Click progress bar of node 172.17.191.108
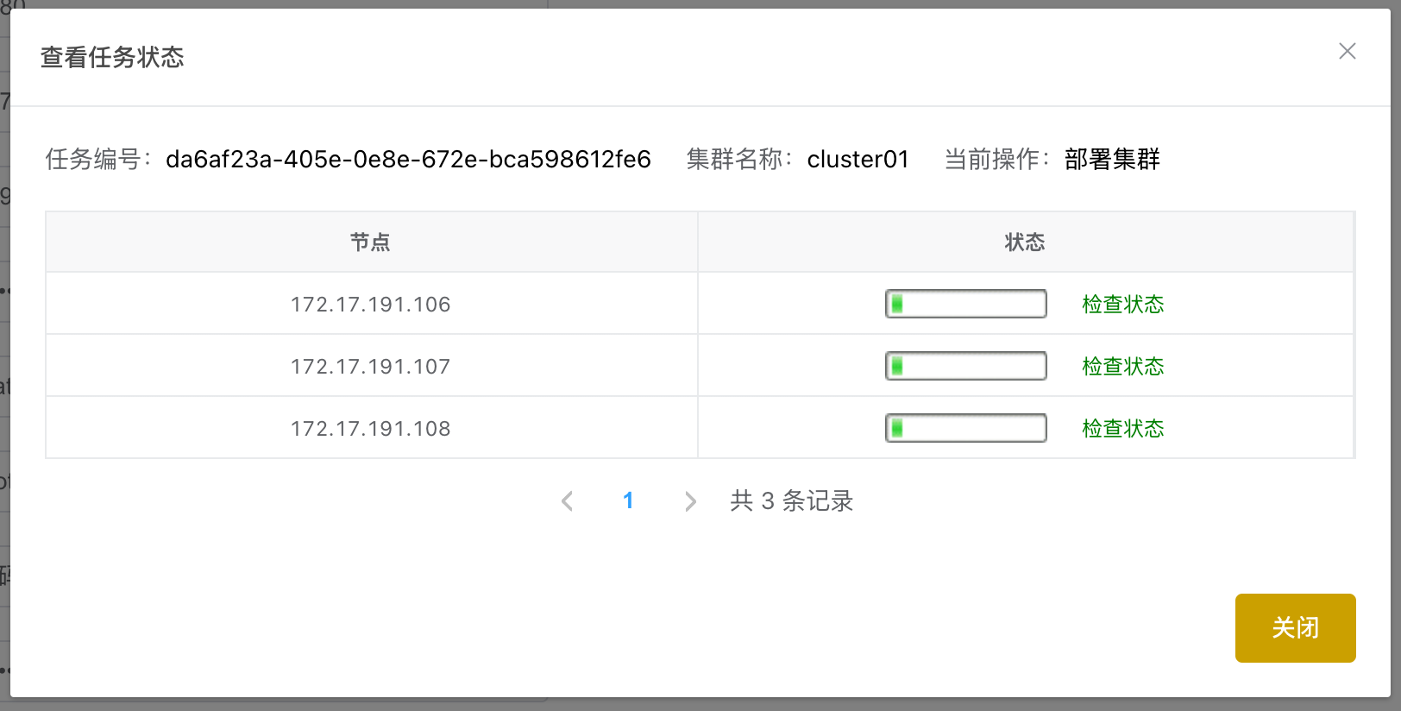1401x711 pixels. [965, 428]
